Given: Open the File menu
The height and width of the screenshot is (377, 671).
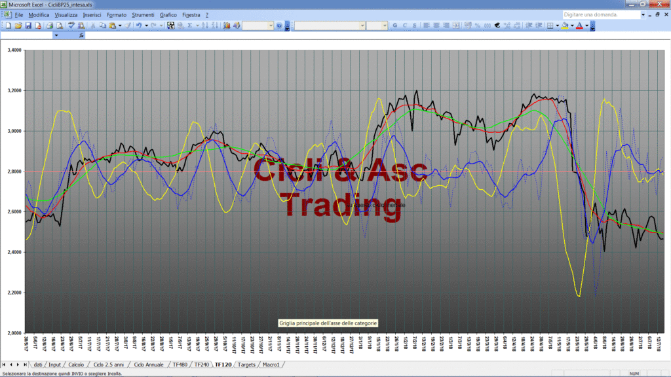Looking at the screenshot, I should [19, 15].
